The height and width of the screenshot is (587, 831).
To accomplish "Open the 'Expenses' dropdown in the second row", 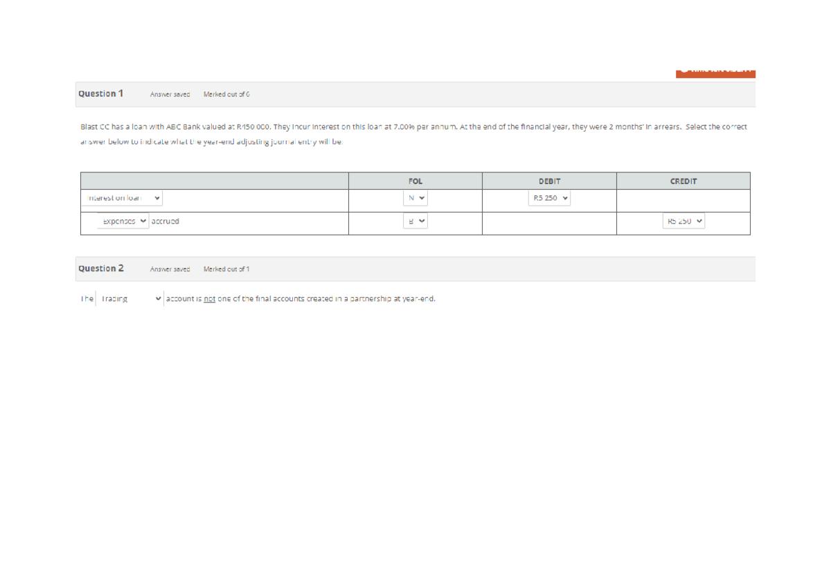I will (123, 222).
